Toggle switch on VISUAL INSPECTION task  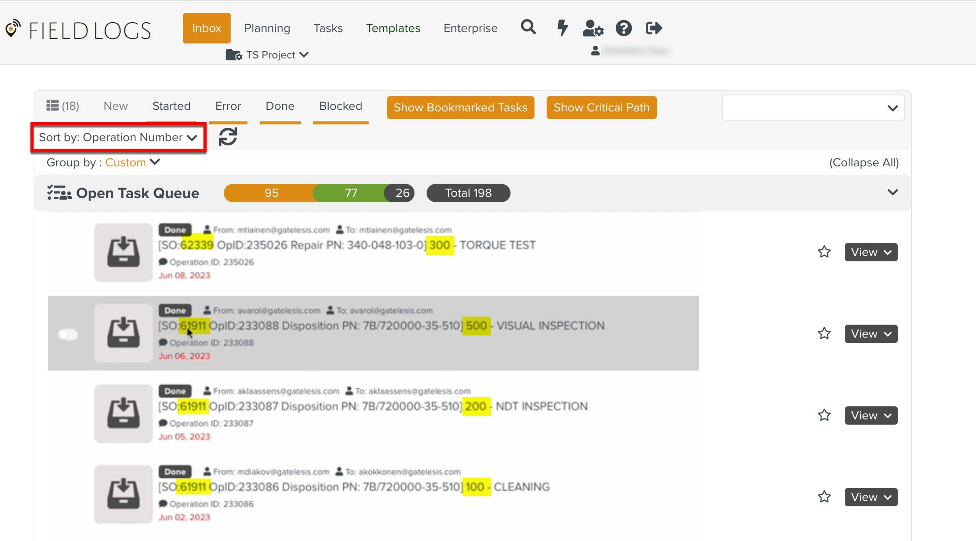coord(68,334)
